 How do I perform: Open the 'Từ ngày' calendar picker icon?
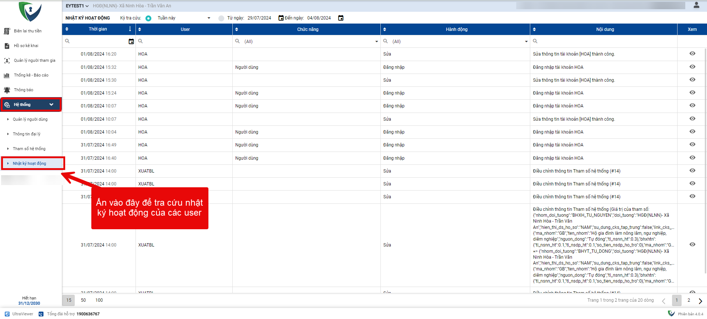(x=281, y=18)
